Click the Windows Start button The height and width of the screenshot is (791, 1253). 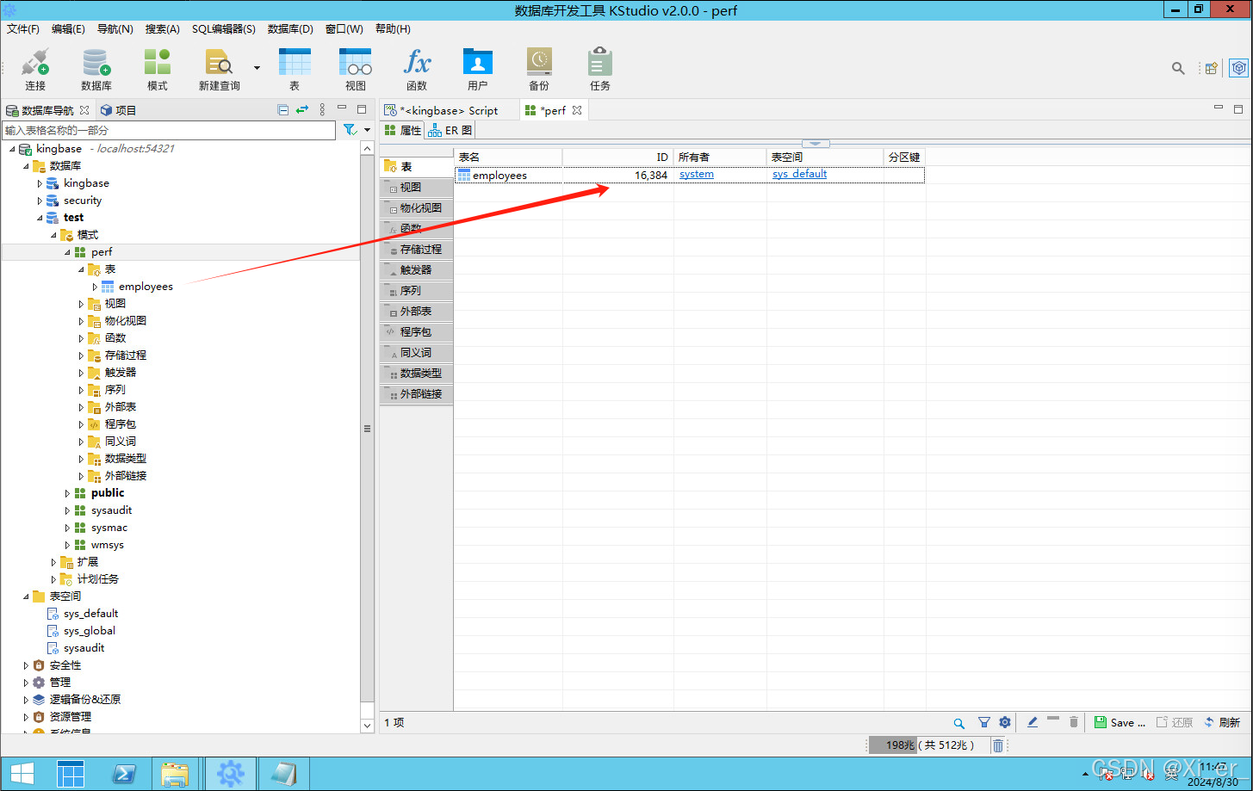(x=22, y=774)
